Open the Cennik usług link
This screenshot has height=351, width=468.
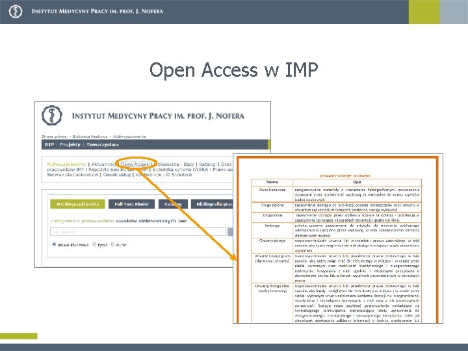pyautogui.click(x=117, y=175)
